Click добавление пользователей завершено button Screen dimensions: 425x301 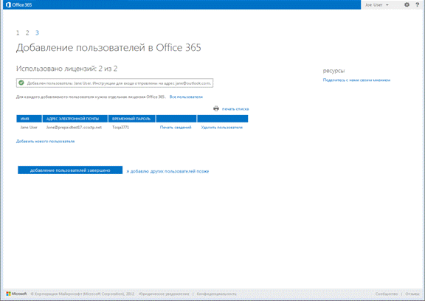coord(70,170)
